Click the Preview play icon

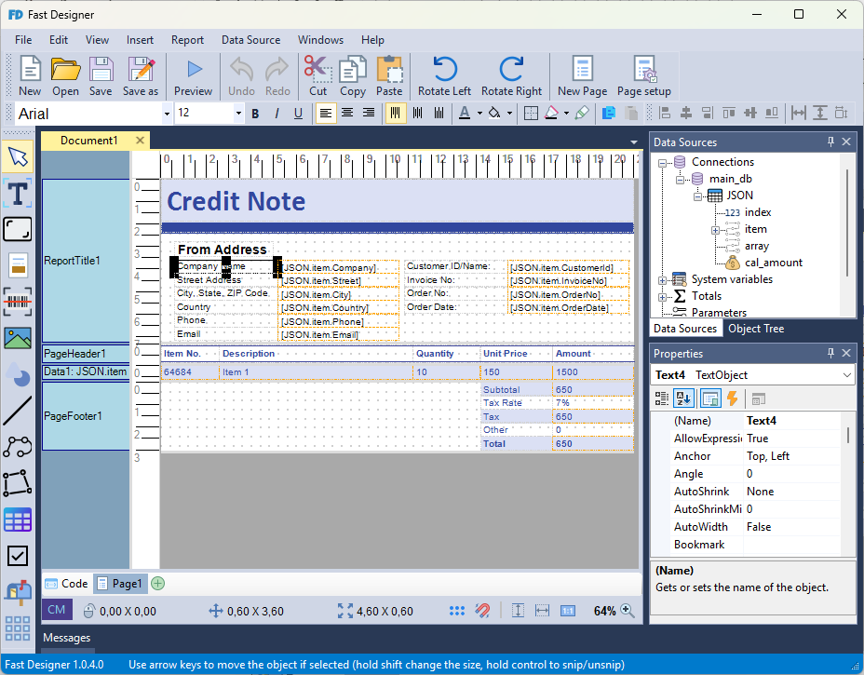coord(193,76)
